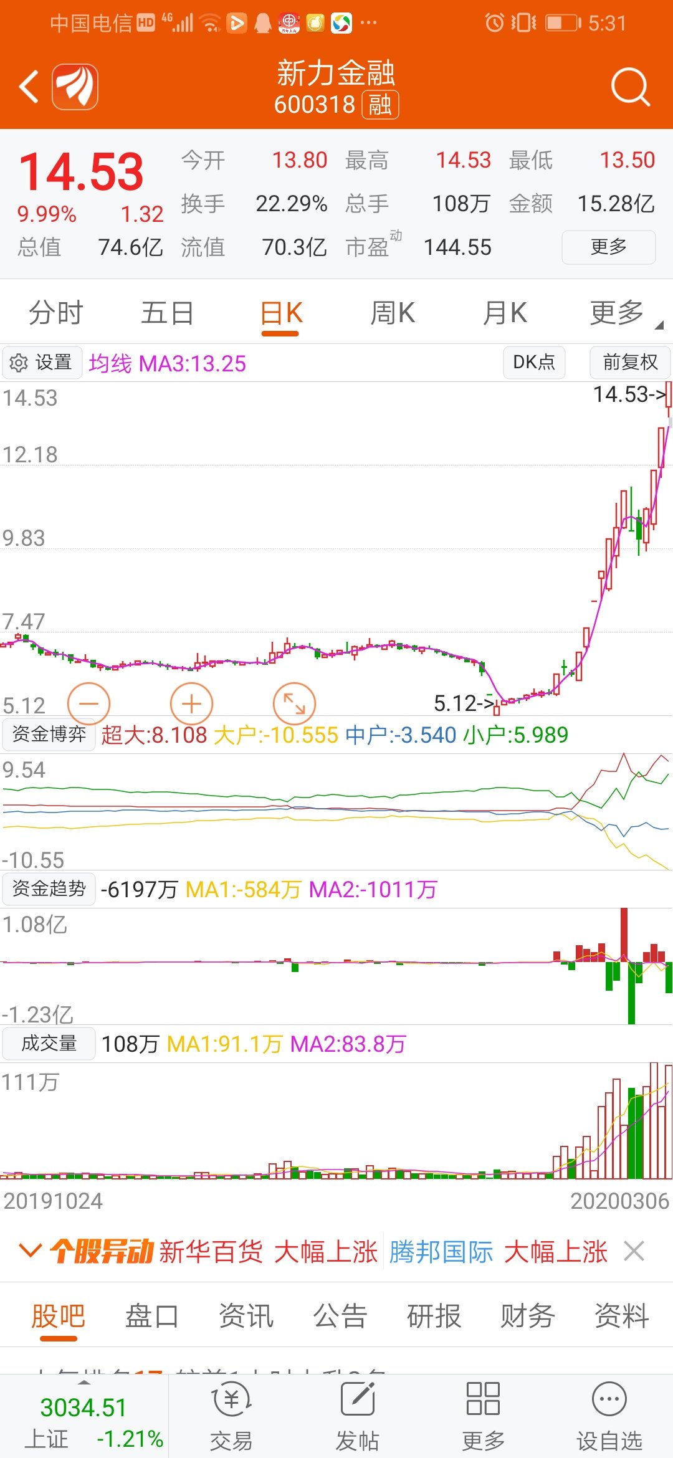Tap the vibrate mode status icon
The height and width of the screenshot is (1458, 673).
tap(523, 23)
